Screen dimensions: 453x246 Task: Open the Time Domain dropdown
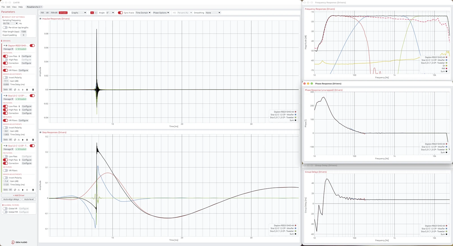(x=143, y=13)
